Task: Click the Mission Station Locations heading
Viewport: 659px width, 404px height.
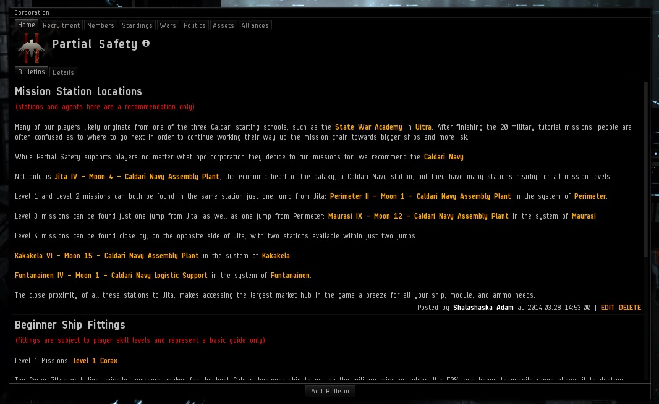Action: coord(78,91)
